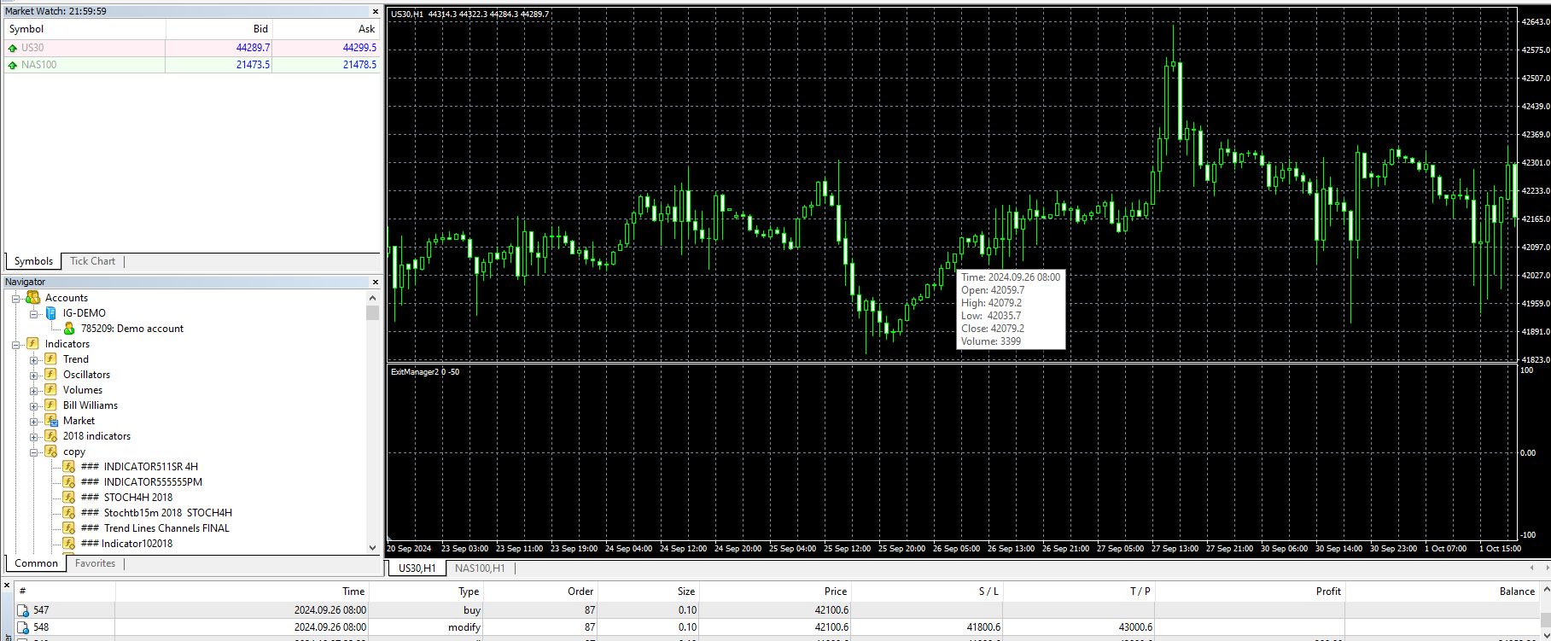
Task: Close the bottom orders history panel
Action: (x=7, y=586)
